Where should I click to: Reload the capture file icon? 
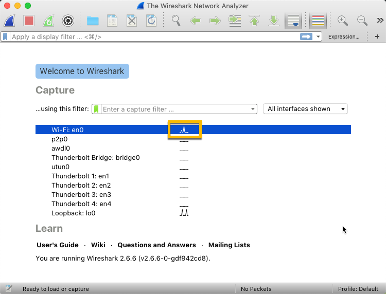pos(151,21)
